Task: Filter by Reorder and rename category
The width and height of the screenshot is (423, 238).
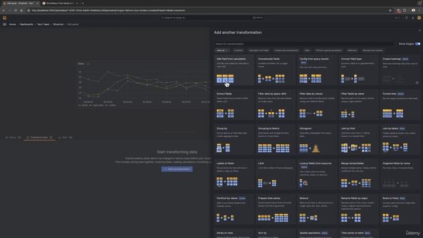Action: click(373, 50)
